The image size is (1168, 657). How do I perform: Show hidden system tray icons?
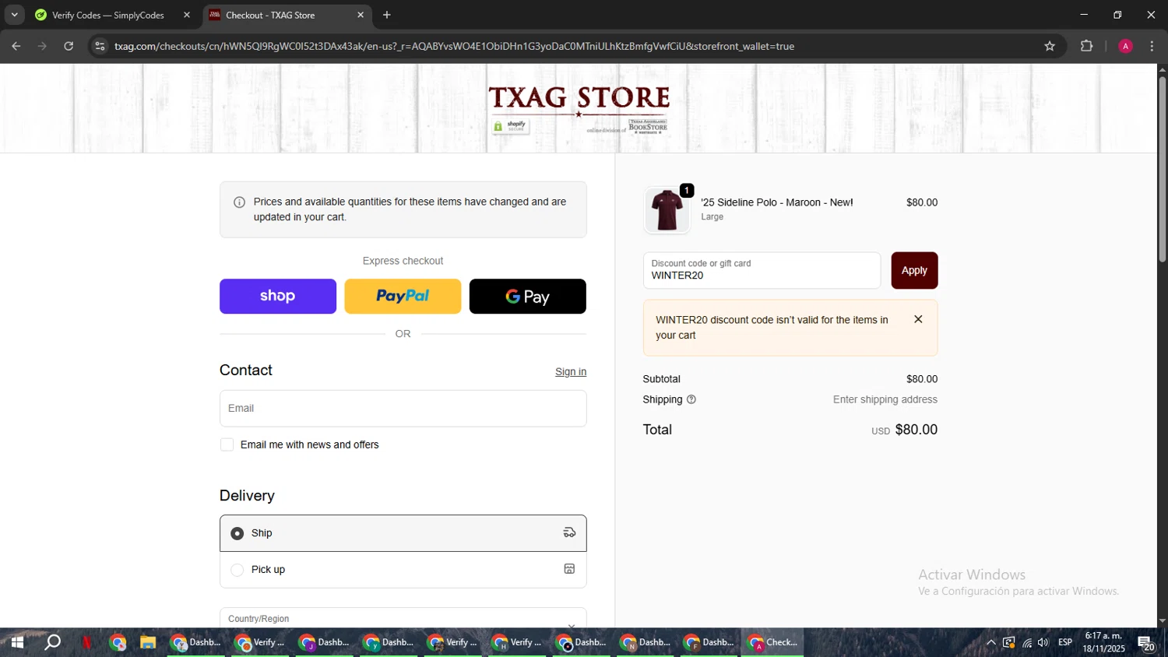(x=990, y=642)
